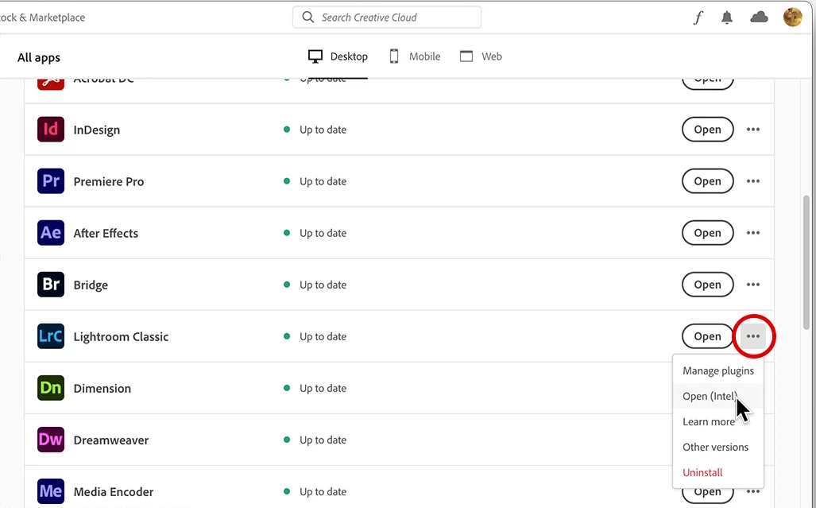Screen dimensions: 816x508
Task: Click the After Effects name text
Action: [106, 233]
